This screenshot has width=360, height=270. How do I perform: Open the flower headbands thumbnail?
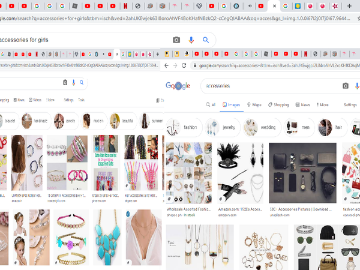(x=71, y=238)
